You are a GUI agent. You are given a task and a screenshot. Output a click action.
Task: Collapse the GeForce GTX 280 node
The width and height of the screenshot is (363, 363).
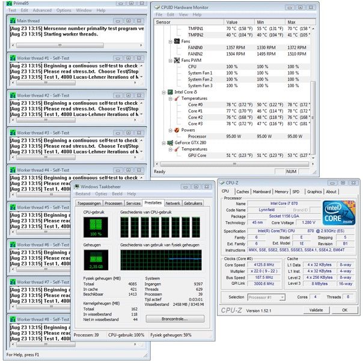point(164,143)
